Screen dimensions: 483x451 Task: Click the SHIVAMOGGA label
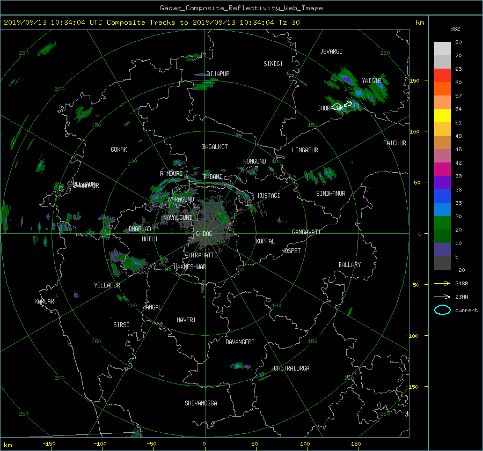pyautogui.click(x=201, y=403)
